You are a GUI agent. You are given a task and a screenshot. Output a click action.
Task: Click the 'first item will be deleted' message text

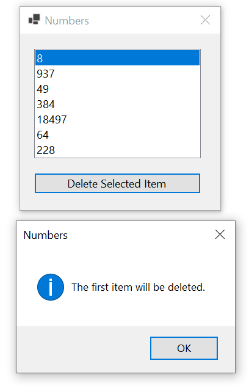click(138, 287)
